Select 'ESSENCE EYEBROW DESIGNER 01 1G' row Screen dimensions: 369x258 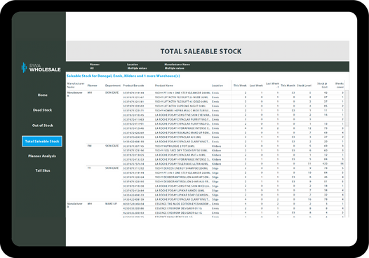click(233, 208)
